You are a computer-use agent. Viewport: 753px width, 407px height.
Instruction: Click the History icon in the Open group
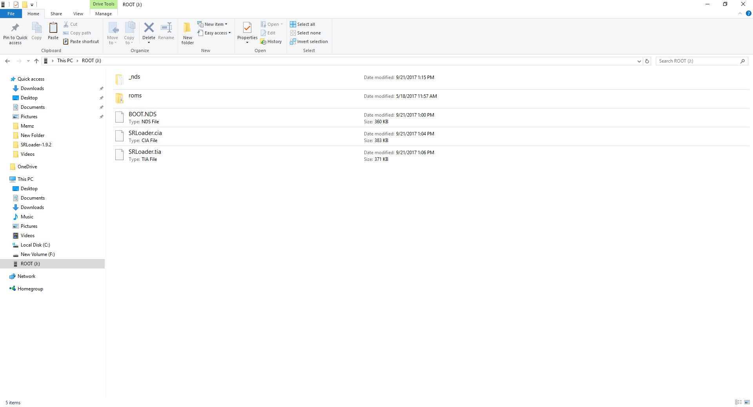pos(272,41)
